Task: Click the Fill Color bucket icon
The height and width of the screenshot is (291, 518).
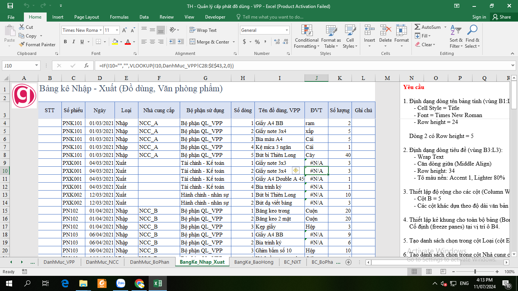Action: (115, 42)
